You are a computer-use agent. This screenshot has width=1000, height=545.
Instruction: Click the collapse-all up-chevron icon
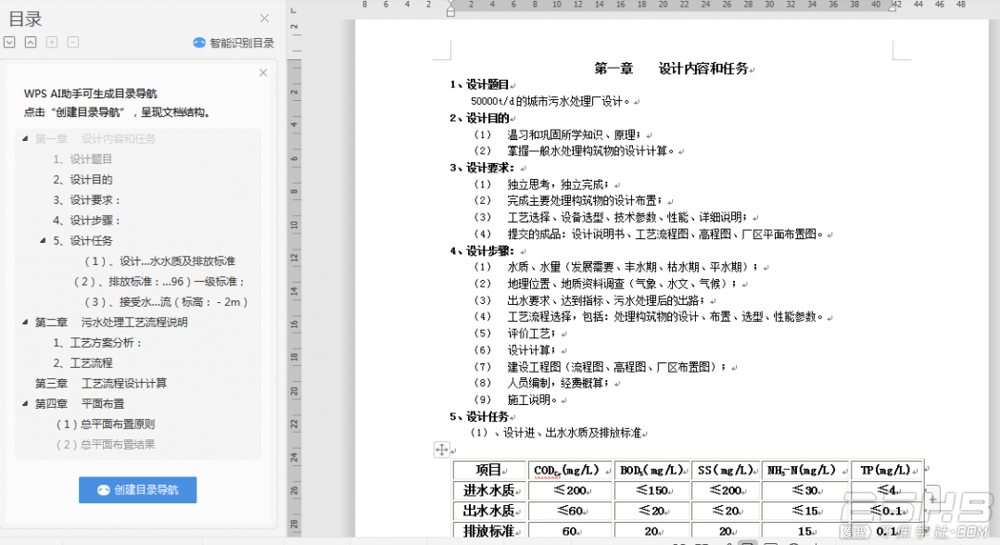(31, 42)
